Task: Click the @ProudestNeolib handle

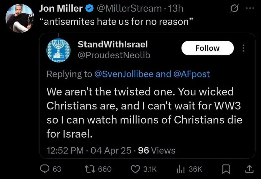Action: pyautogui.click(x=113, y=55)
